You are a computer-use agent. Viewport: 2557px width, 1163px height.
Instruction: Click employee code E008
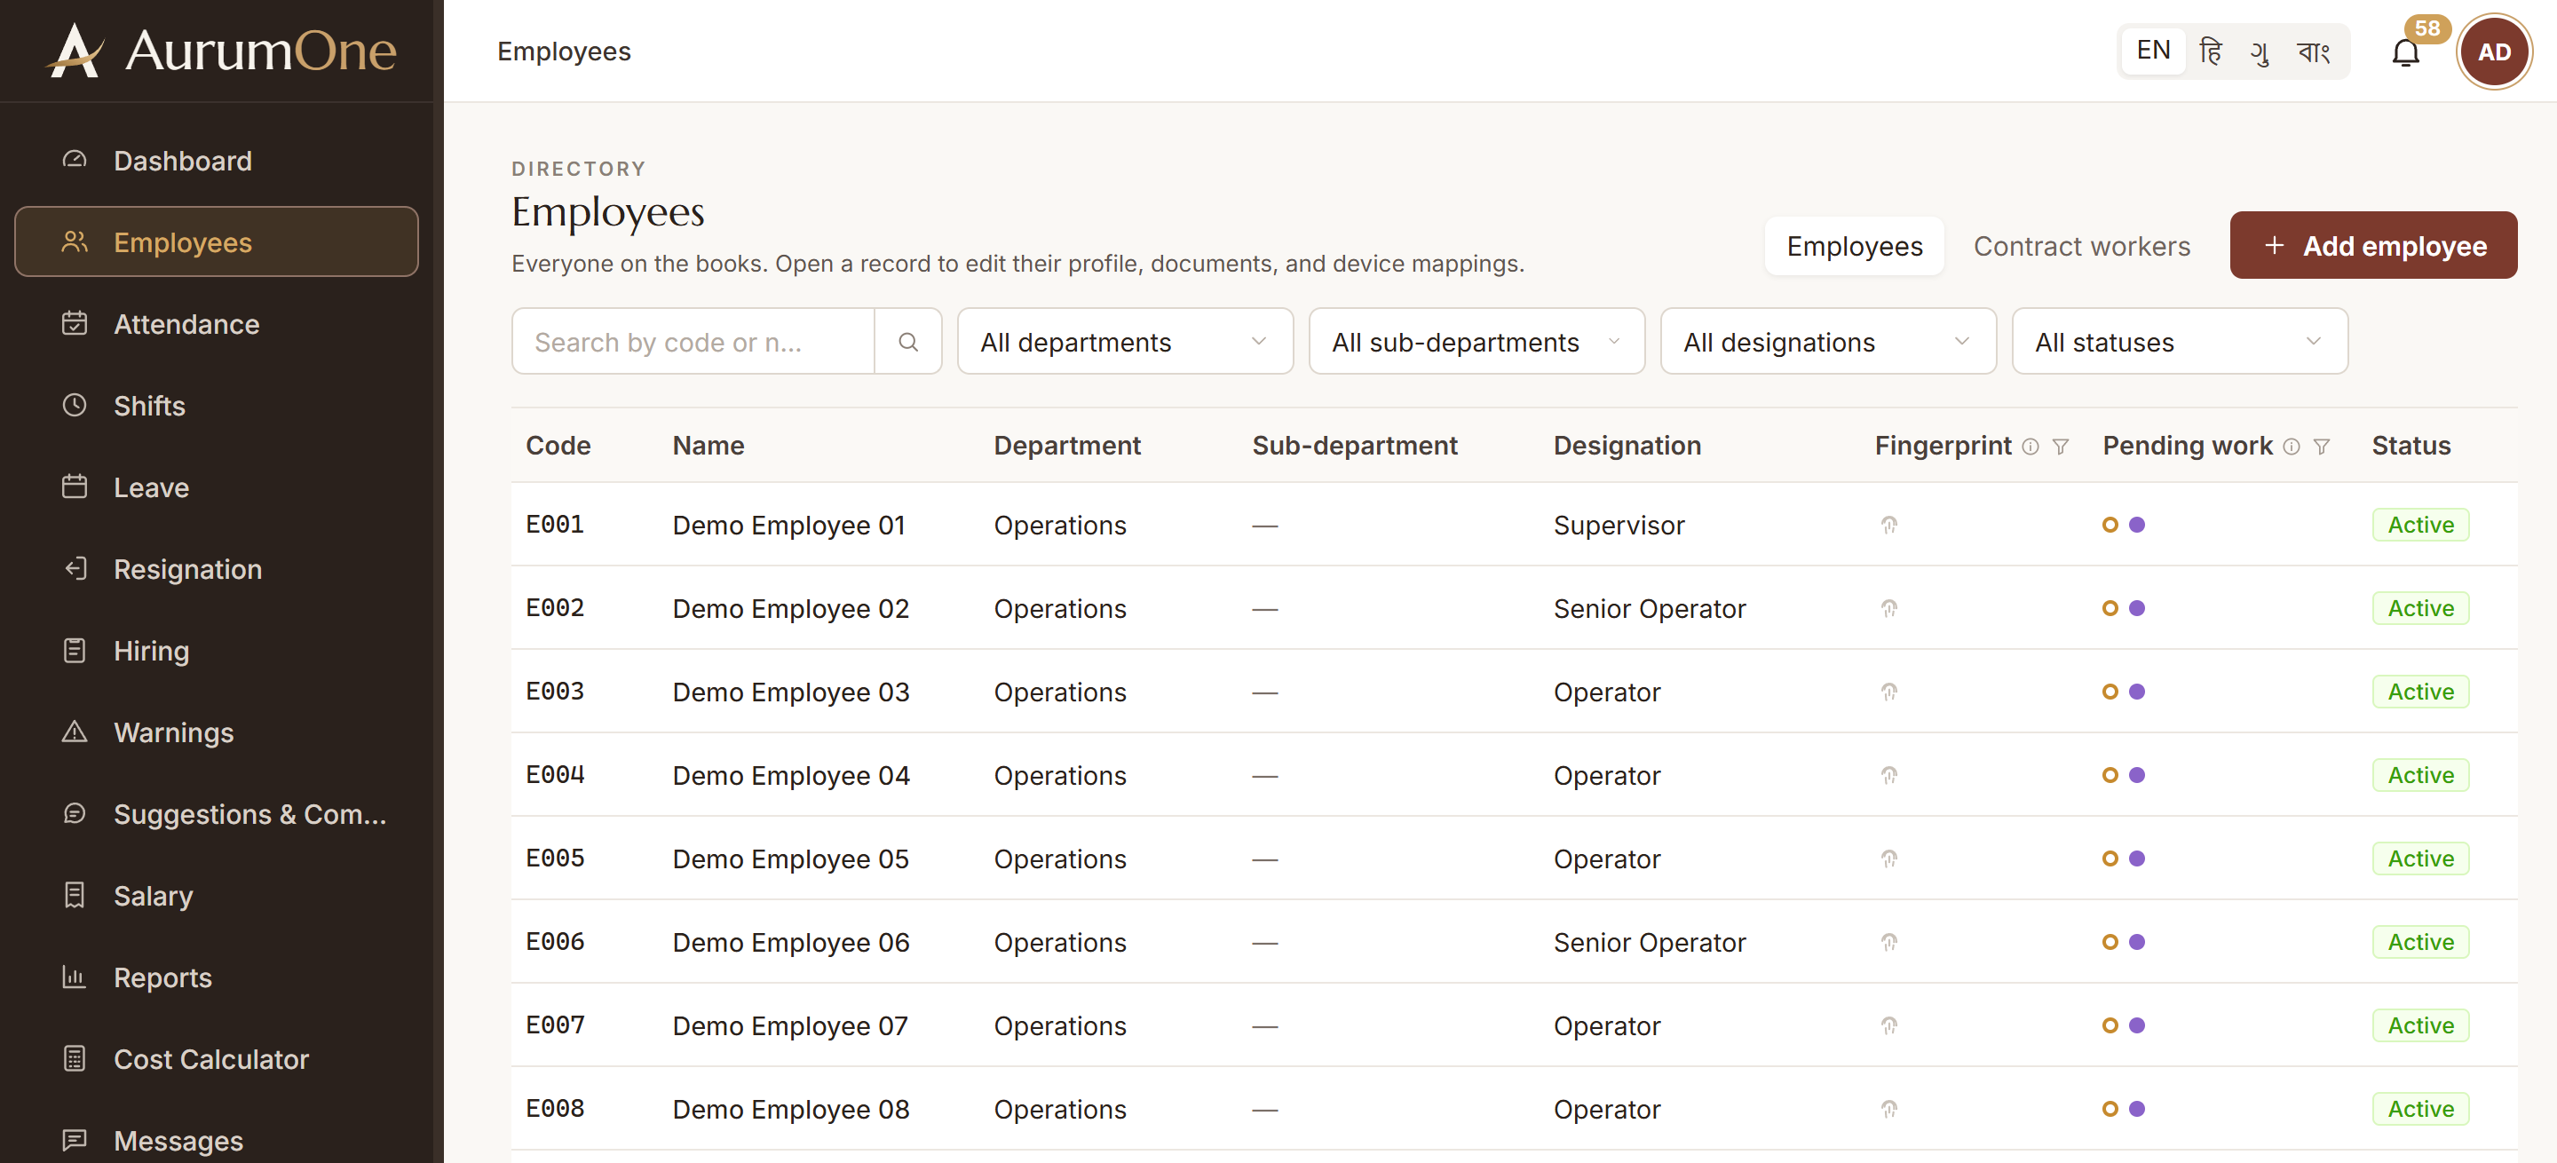pos(555,1109)
